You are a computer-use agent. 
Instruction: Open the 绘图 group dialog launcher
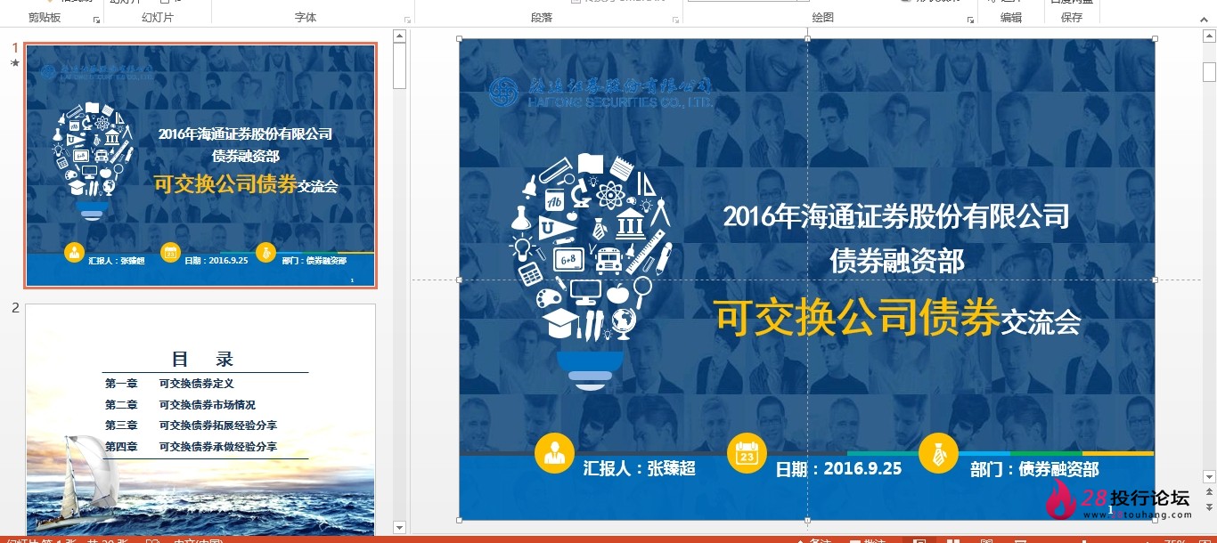tap(970, 19)
